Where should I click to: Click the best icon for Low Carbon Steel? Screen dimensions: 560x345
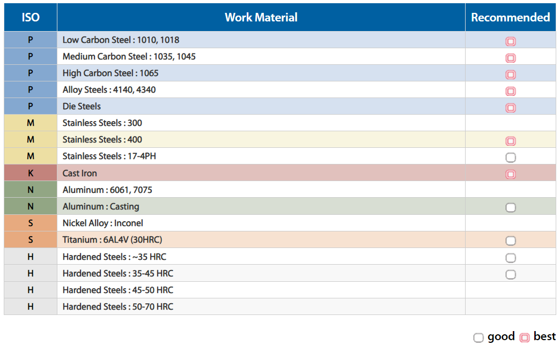[x=511, y=41]
